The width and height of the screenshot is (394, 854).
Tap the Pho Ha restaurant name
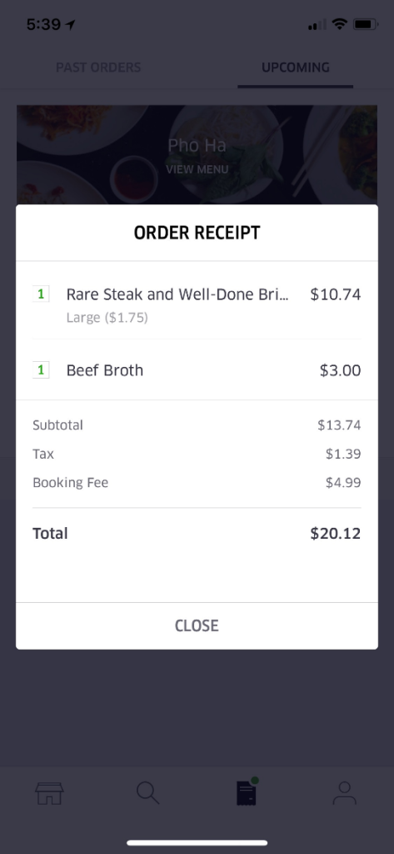click(x=197, y=145)
